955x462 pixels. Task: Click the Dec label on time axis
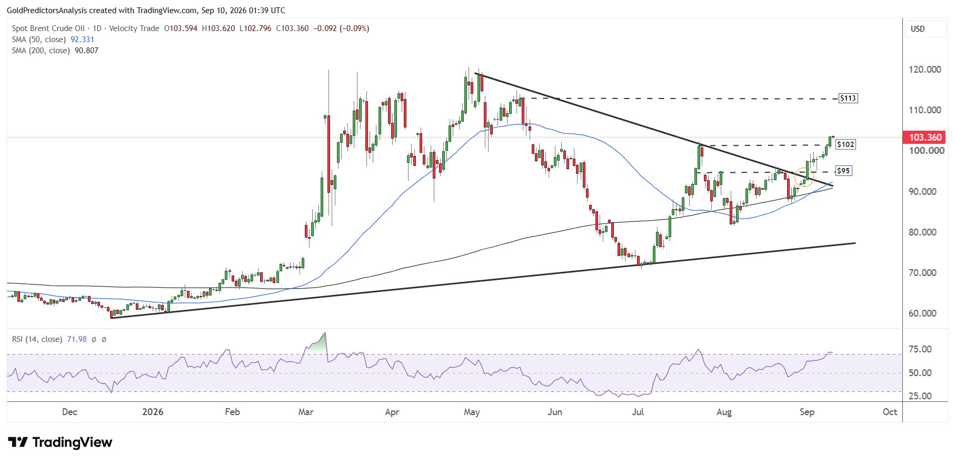69,412
